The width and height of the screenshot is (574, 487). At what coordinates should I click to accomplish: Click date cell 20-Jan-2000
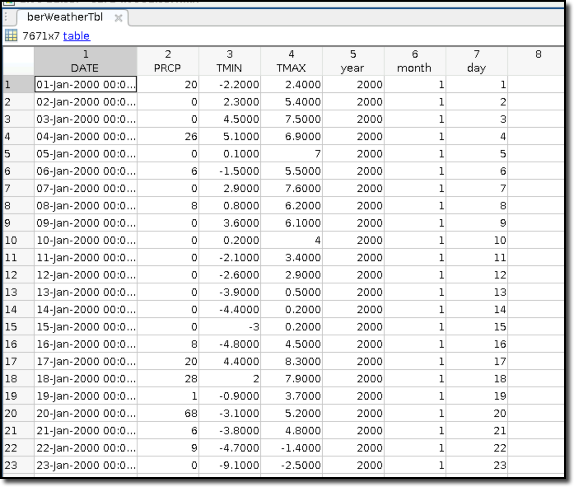[86, 413]
